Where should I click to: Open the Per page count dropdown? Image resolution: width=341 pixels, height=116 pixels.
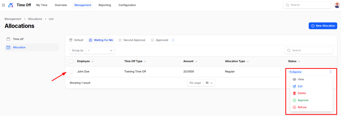[x=209, y=83]
